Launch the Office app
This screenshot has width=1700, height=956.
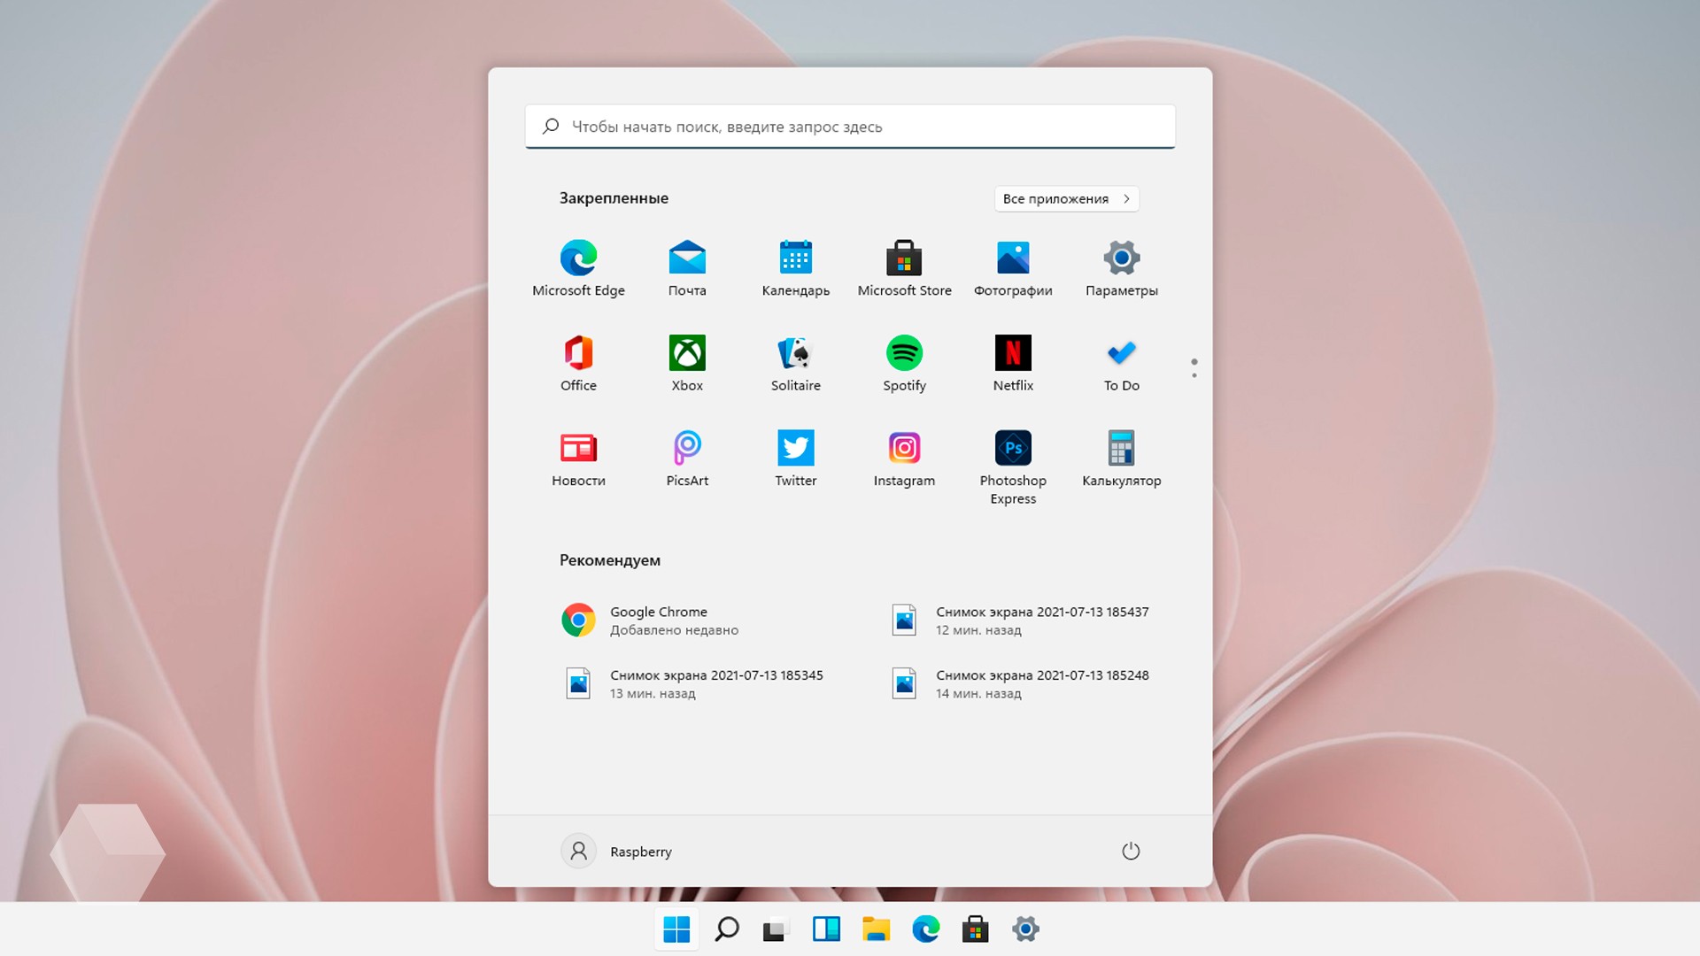(578, 364)
